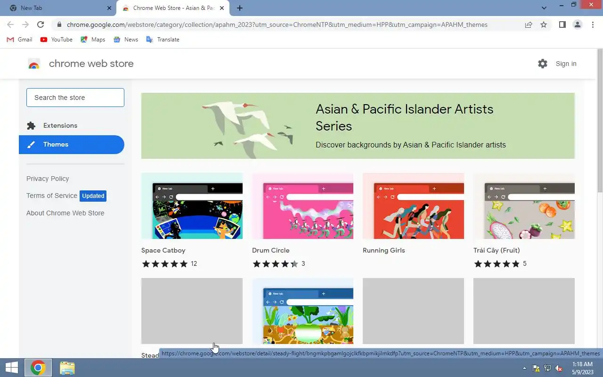The height and width of the screenshot is (377, 603).
Task: Open the vegetable garden theme thumbnail
Action: (302, 311)
